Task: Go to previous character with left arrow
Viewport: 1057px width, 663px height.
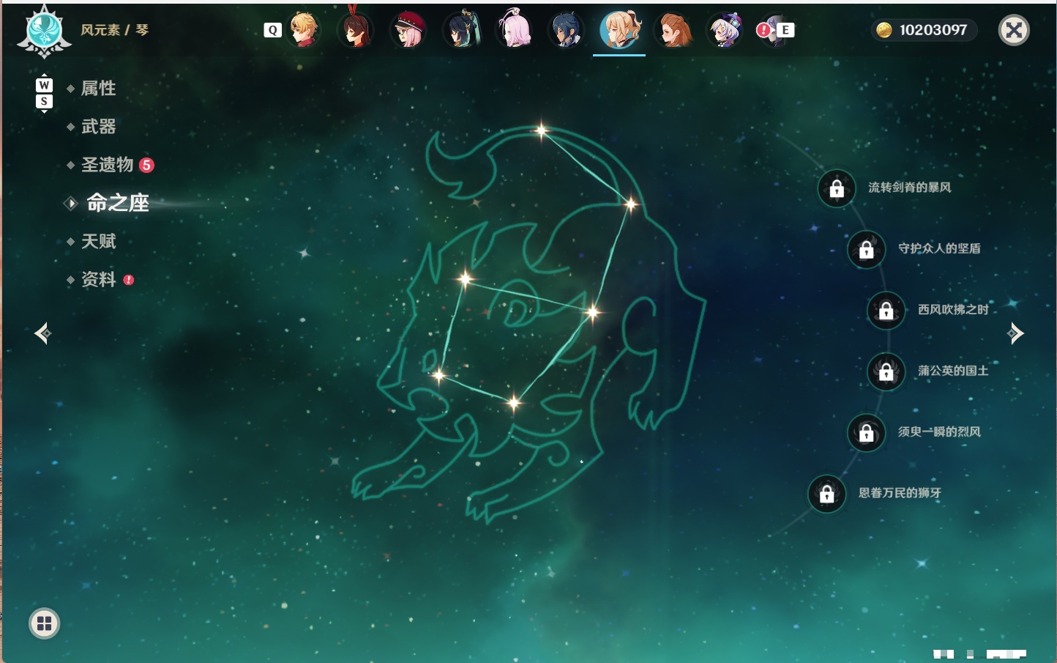Action: tap(43, 333)
